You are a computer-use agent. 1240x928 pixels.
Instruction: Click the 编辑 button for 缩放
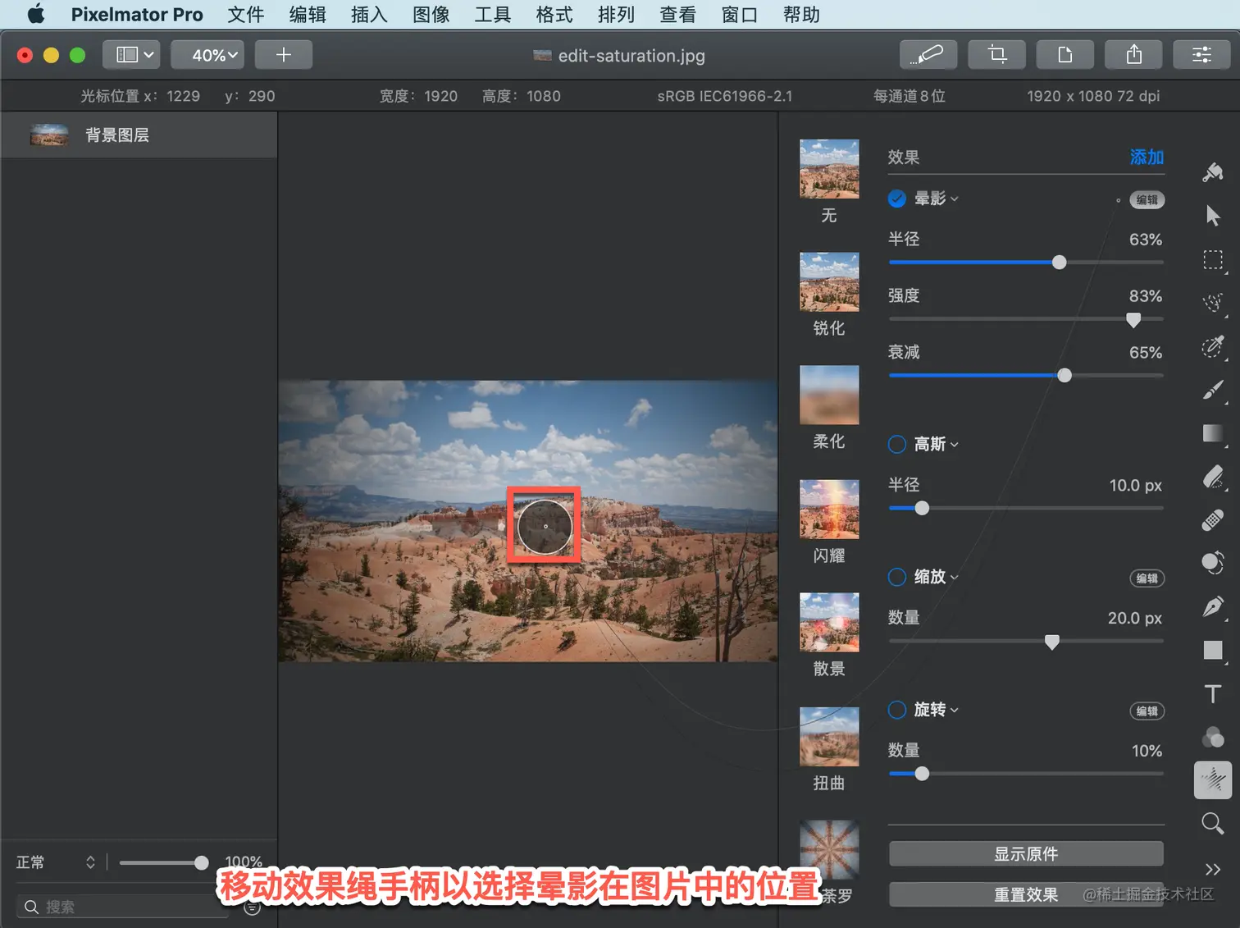[x=1147, y=578]
